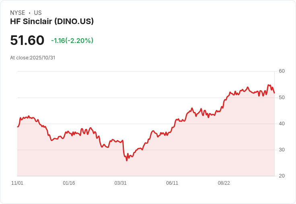The height and width of the screenshot is (204, 296).
Task: Click the 30 price axis label
Action: 282,150
